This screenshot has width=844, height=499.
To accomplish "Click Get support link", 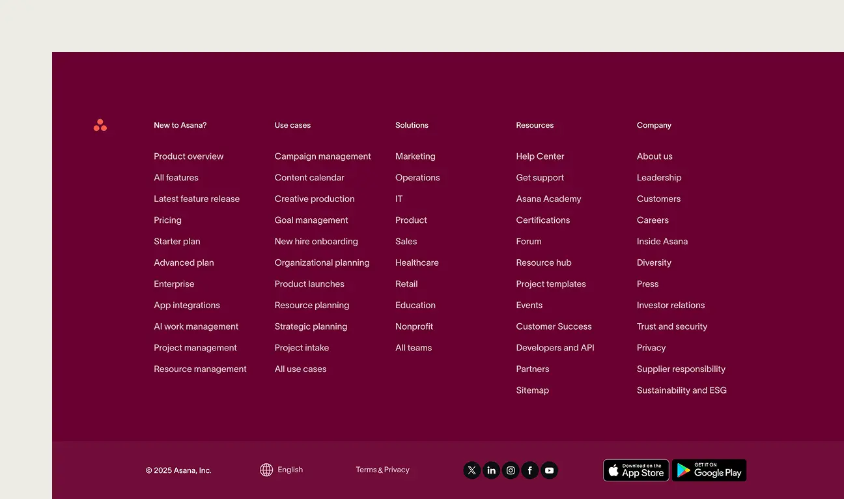I will coord(540,178).
